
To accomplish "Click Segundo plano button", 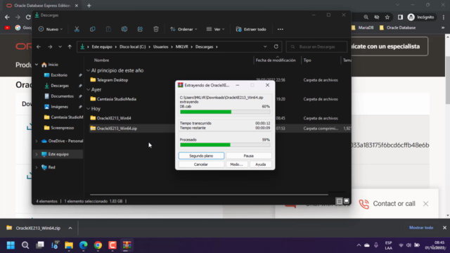I will [x=201, y=156].
